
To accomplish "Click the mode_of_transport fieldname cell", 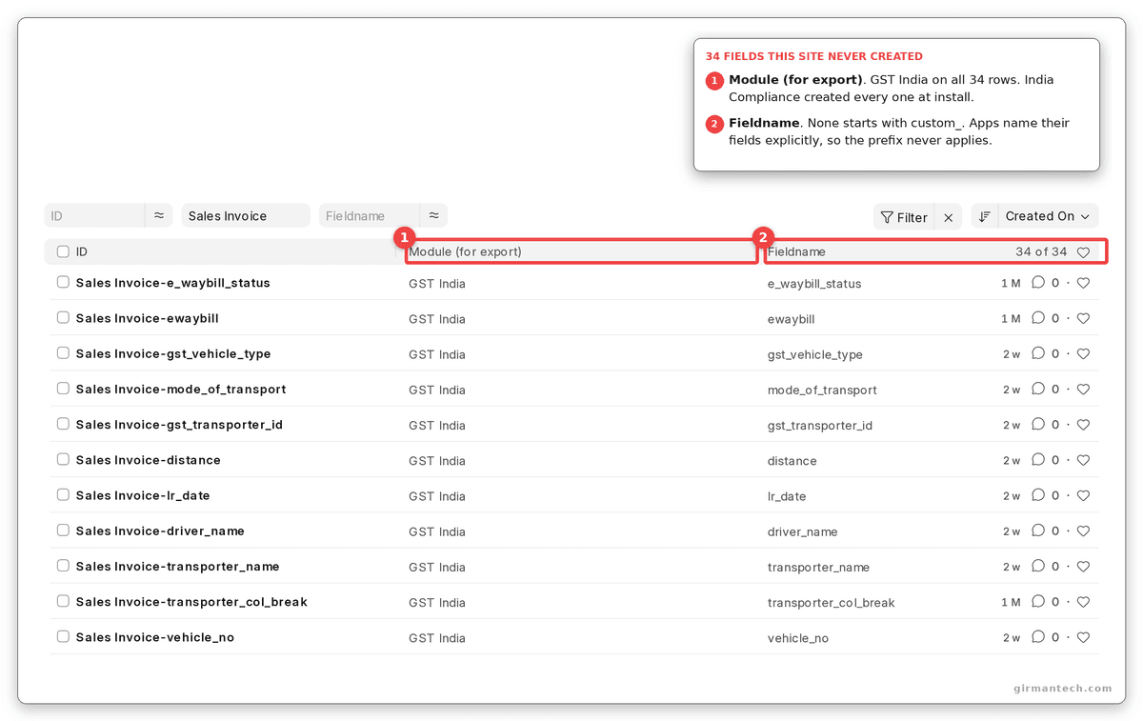I will [822, 390].
